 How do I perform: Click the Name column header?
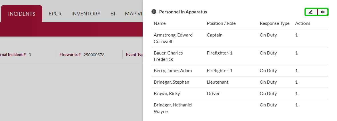pyautogui.click(x=159, y=23)
